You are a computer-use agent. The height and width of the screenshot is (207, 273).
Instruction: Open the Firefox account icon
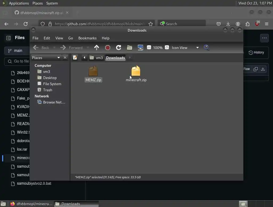(238, 24)
